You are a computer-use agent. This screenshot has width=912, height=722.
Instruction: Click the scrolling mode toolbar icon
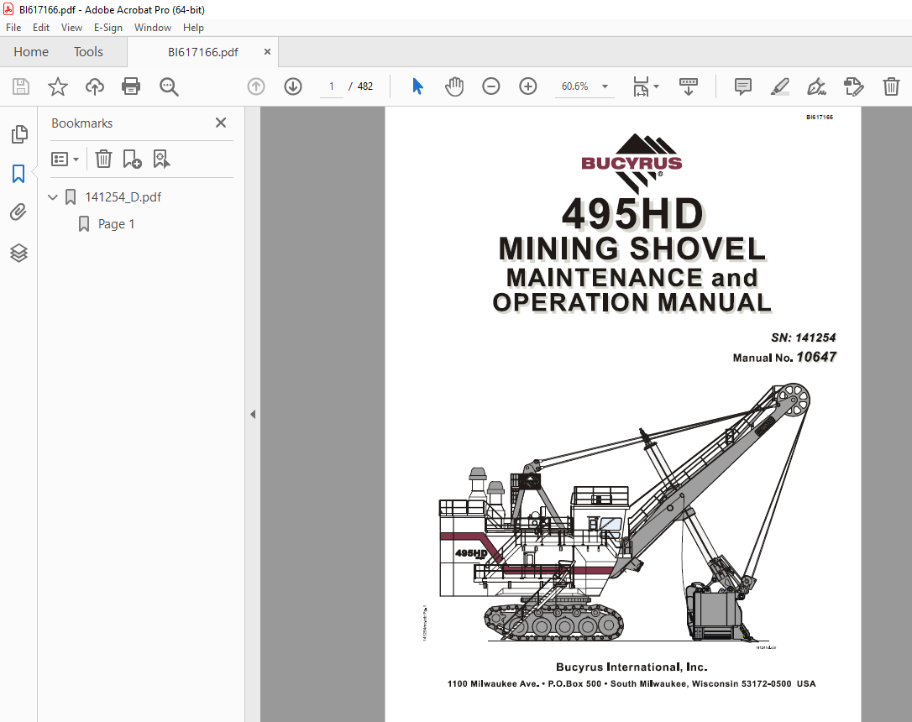point(689,86)
